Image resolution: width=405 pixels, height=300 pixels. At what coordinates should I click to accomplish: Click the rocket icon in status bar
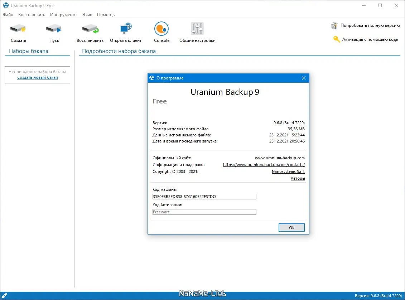[4, 296]
